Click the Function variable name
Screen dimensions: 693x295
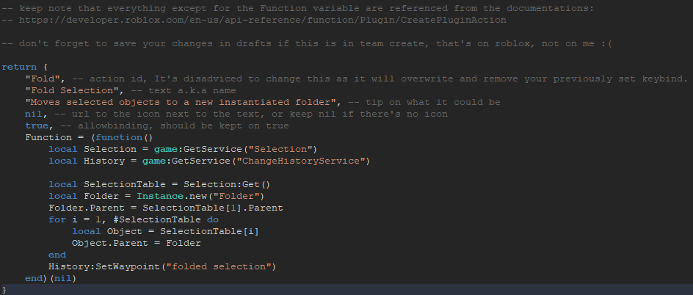[48, 137]
